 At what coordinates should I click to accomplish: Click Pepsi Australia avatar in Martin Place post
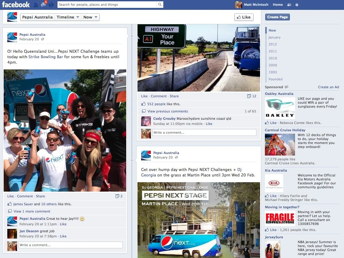coord(146,156)
